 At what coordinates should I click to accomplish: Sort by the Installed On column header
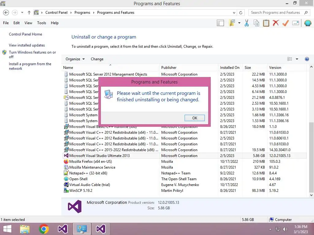click(x=230, y=68)
